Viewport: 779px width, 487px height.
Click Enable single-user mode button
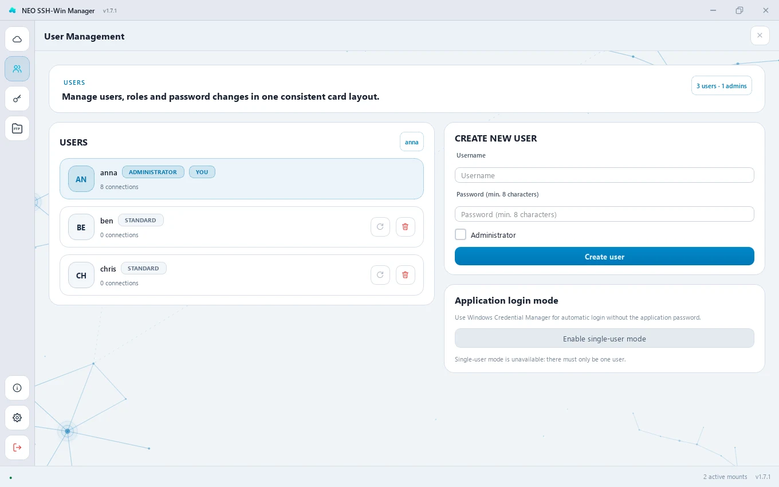(x=604, y=338)
